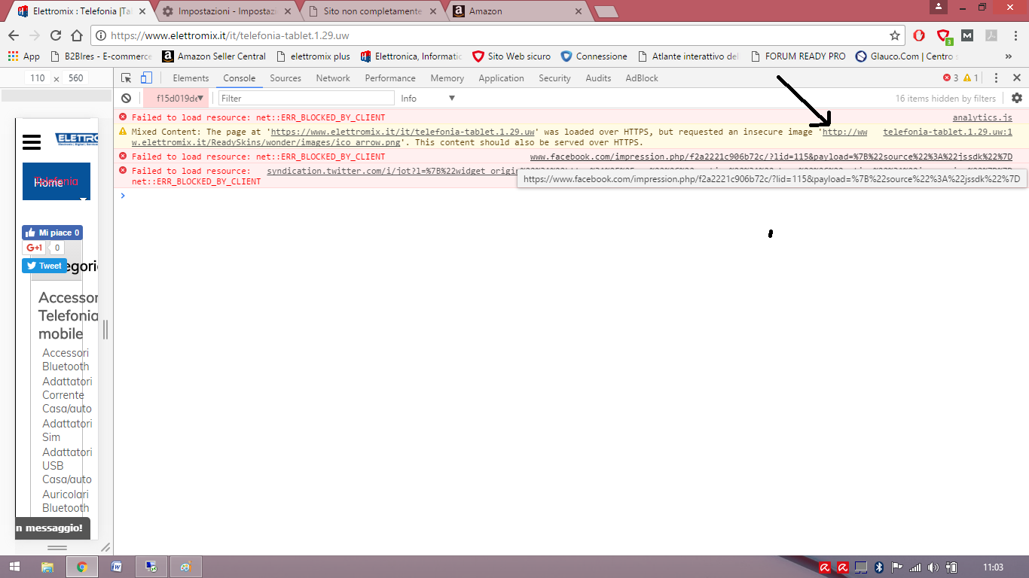
Task: Open the hamburger menu on the mobile page
Action: tap(32, 142)
